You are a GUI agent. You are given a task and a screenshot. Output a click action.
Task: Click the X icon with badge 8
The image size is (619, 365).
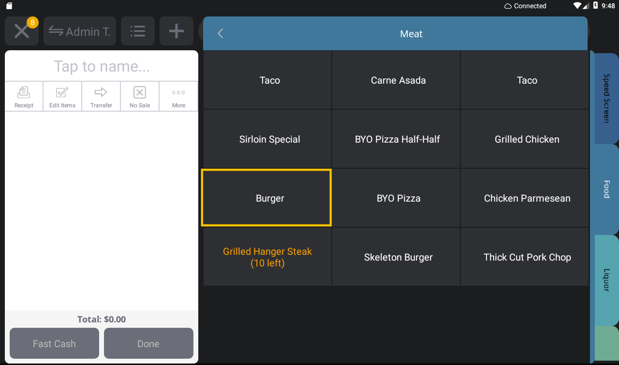[x=22, y=31]
